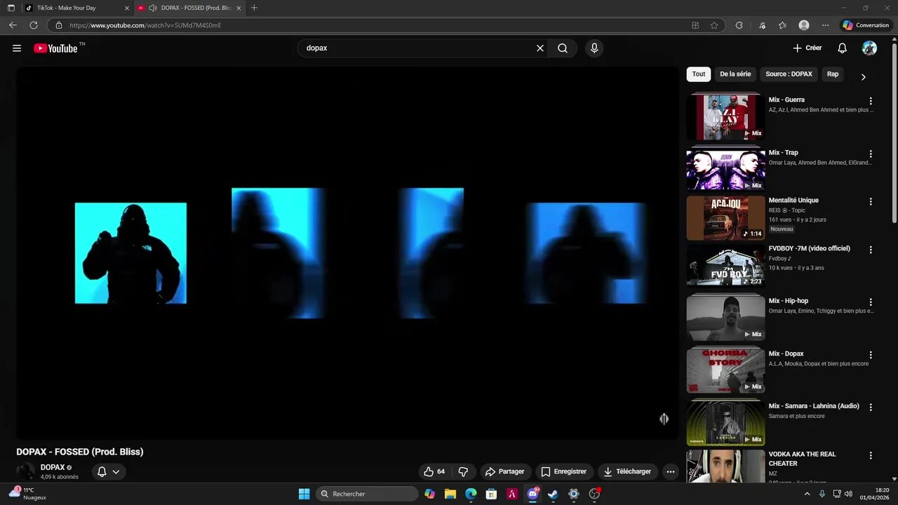Open the YouTube guide hamburger menu
The width and height of the screenshot is (898, 505).
pos(17,48)
